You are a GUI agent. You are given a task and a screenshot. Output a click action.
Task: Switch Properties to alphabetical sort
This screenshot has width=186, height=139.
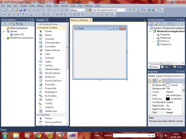[154, 81]
